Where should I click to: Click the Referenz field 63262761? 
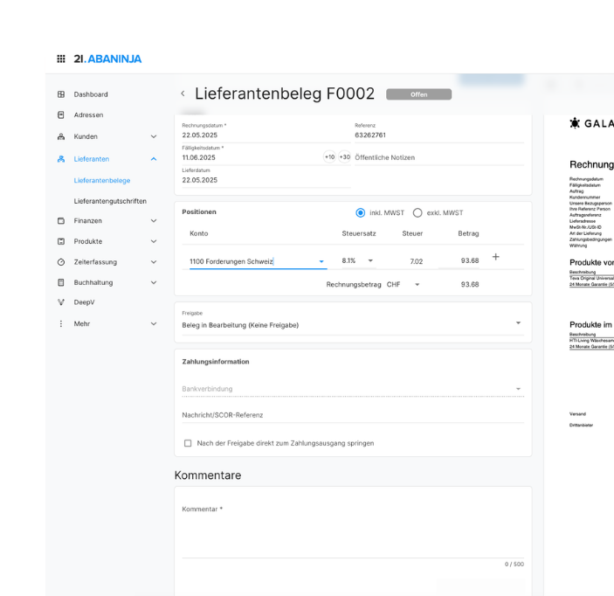pyautogui.click(x=439, y=132)
